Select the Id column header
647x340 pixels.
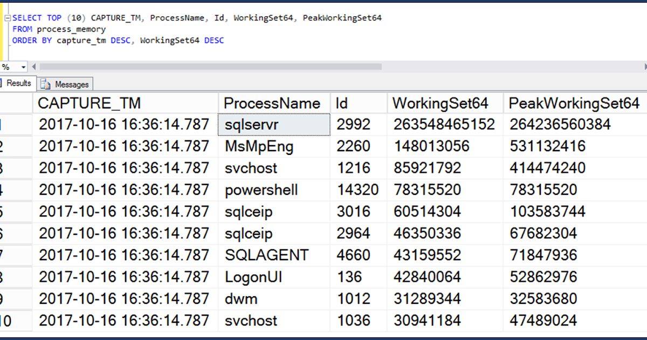[356, 103]
